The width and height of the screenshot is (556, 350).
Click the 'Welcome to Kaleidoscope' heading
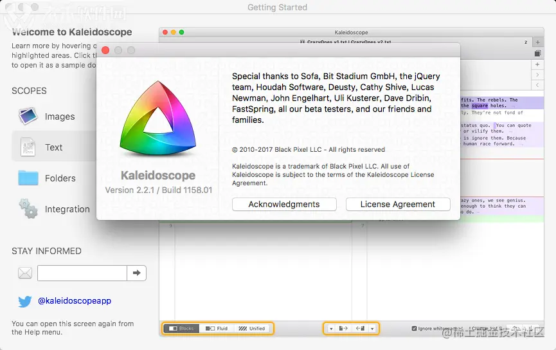click(72, 32)
